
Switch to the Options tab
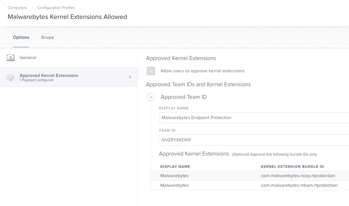click(x=21, y=37)
